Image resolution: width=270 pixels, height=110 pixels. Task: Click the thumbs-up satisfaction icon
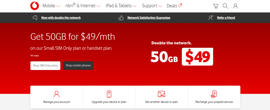tap(121, 18)
